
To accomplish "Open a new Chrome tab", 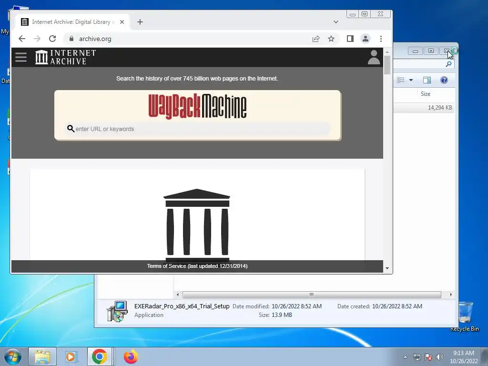I will (x=140, y=22).
